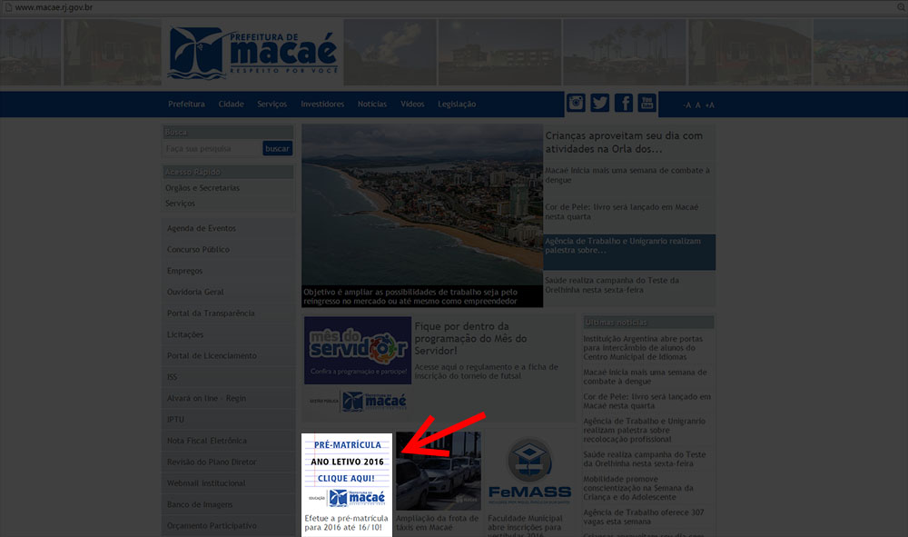Open news 'Instituição Argentina abre portas'

(643, 348)
